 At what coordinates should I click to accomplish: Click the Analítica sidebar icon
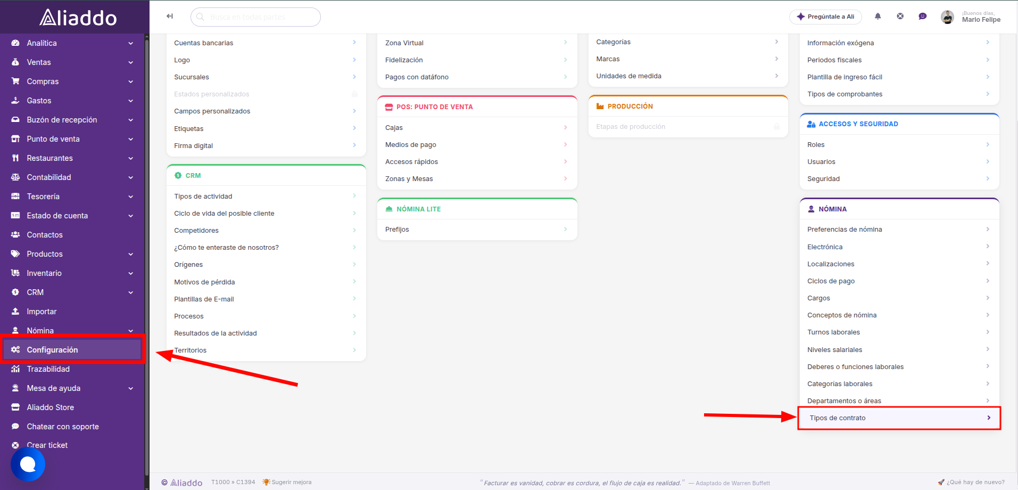(x=15, y=43)
